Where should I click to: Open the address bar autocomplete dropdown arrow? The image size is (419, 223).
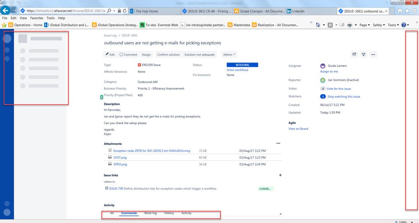(114, 11)
